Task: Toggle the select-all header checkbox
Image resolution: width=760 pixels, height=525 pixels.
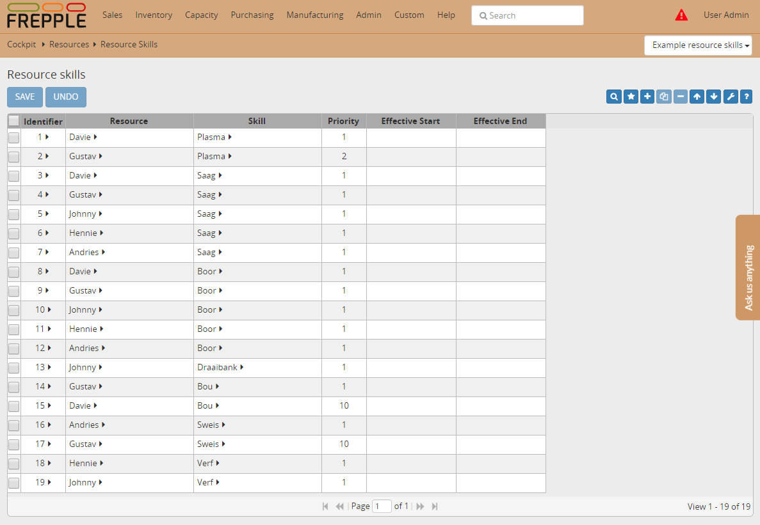Action: [13, 121]
